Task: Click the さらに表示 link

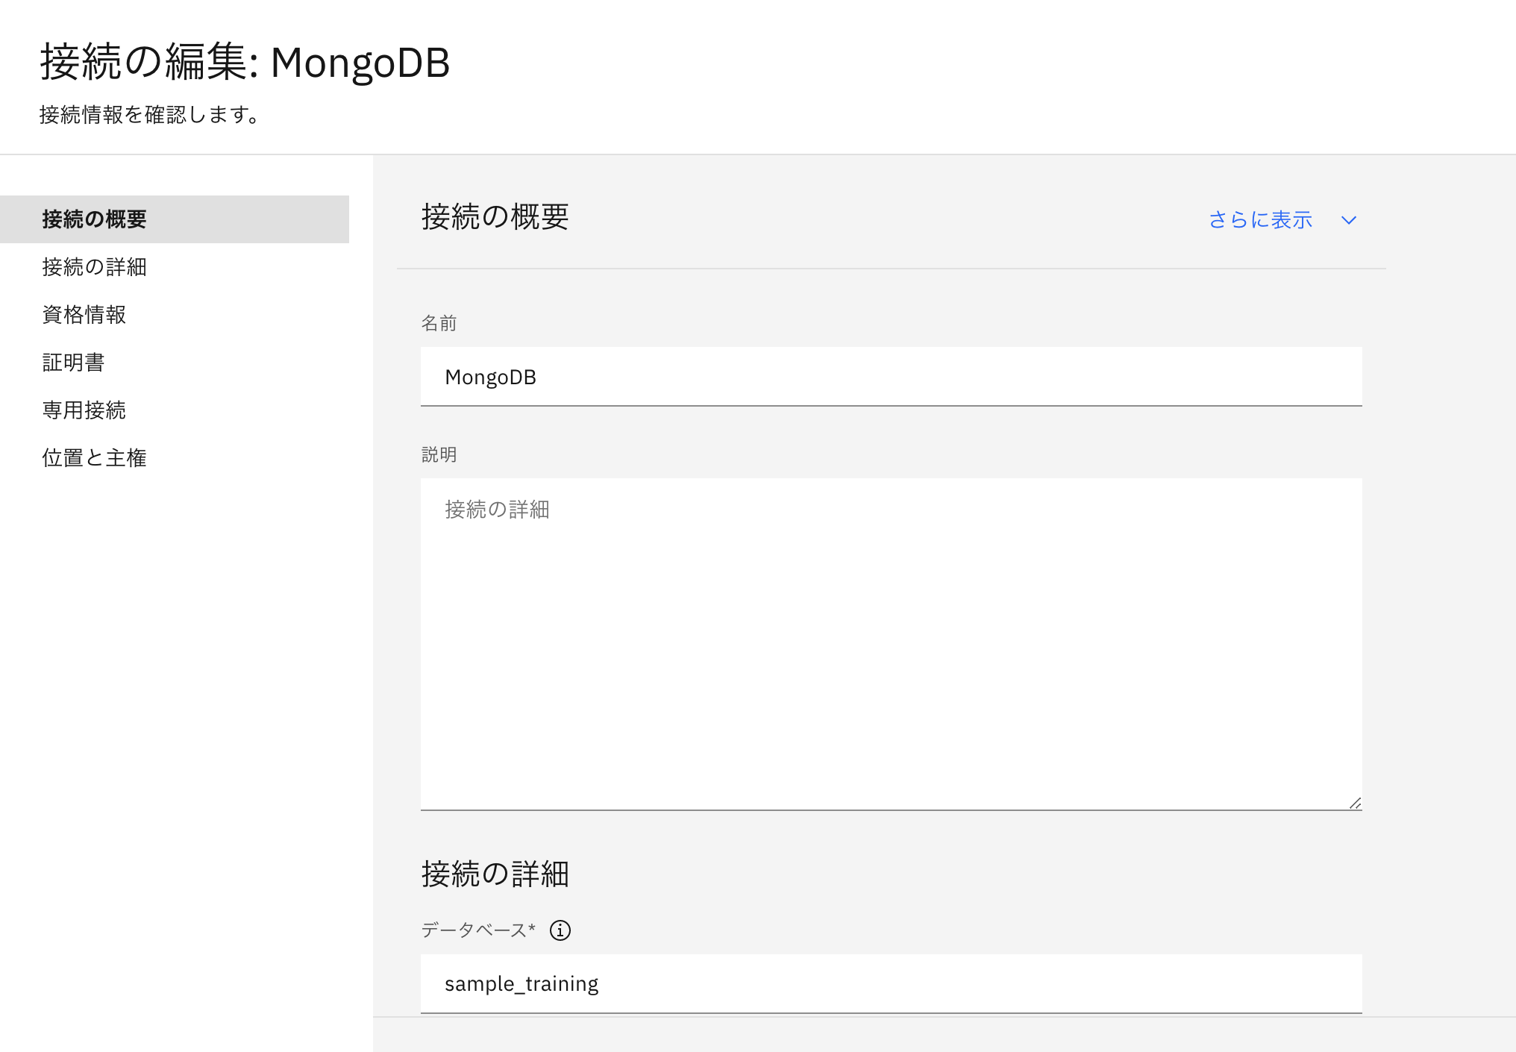Action: 1260,220
